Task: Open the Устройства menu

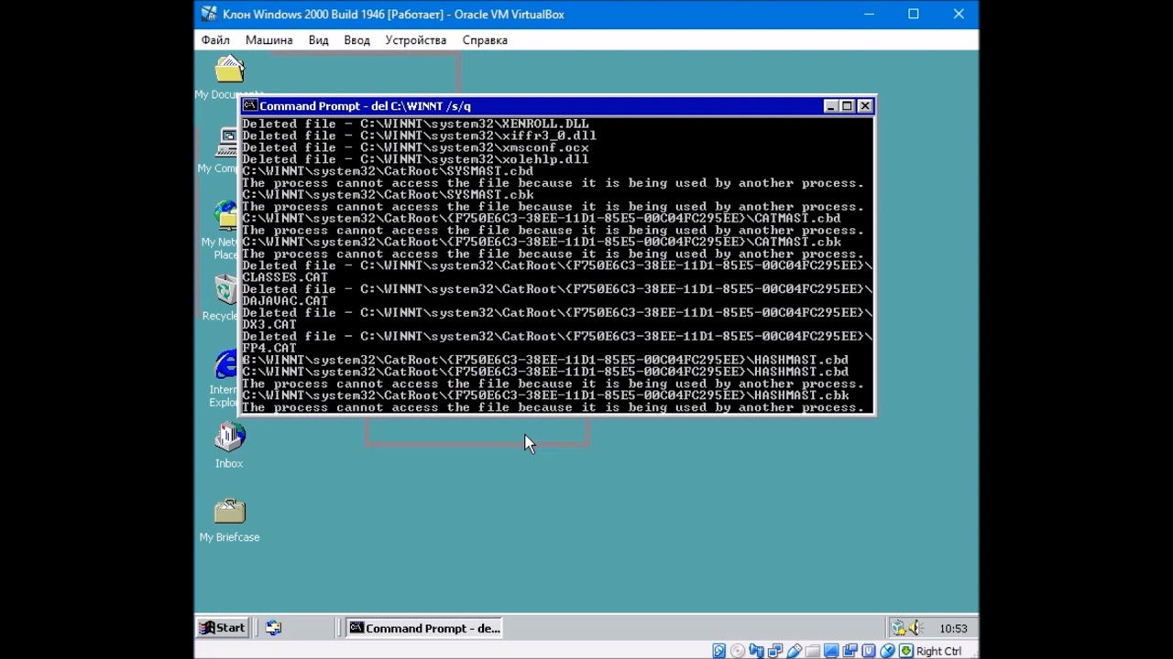Action: coord(415,40)
